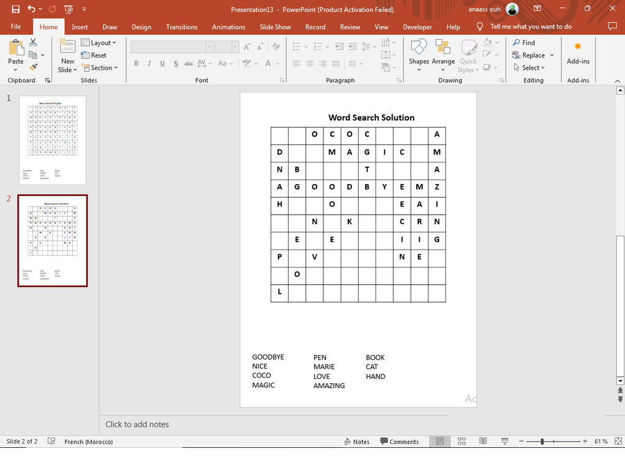Switch to the Design tab
Screen dimensions: 625x469
pyautogui.click(x=142, y=27)
